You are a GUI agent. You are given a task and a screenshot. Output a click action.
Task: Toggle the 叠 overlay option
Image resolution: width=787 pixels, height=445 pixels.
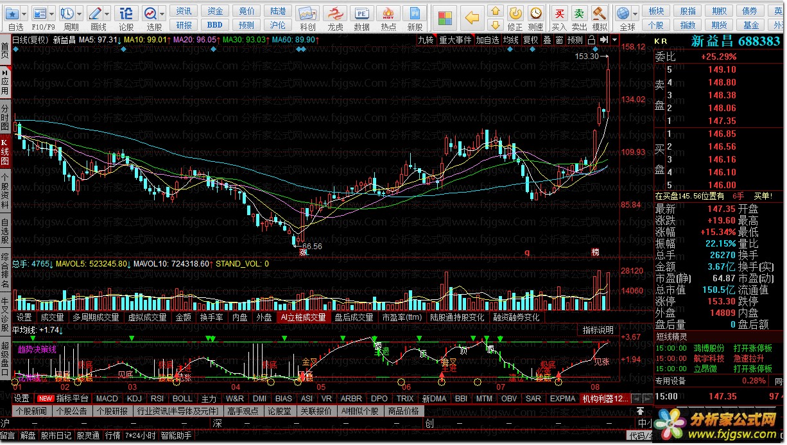point(547,40)
